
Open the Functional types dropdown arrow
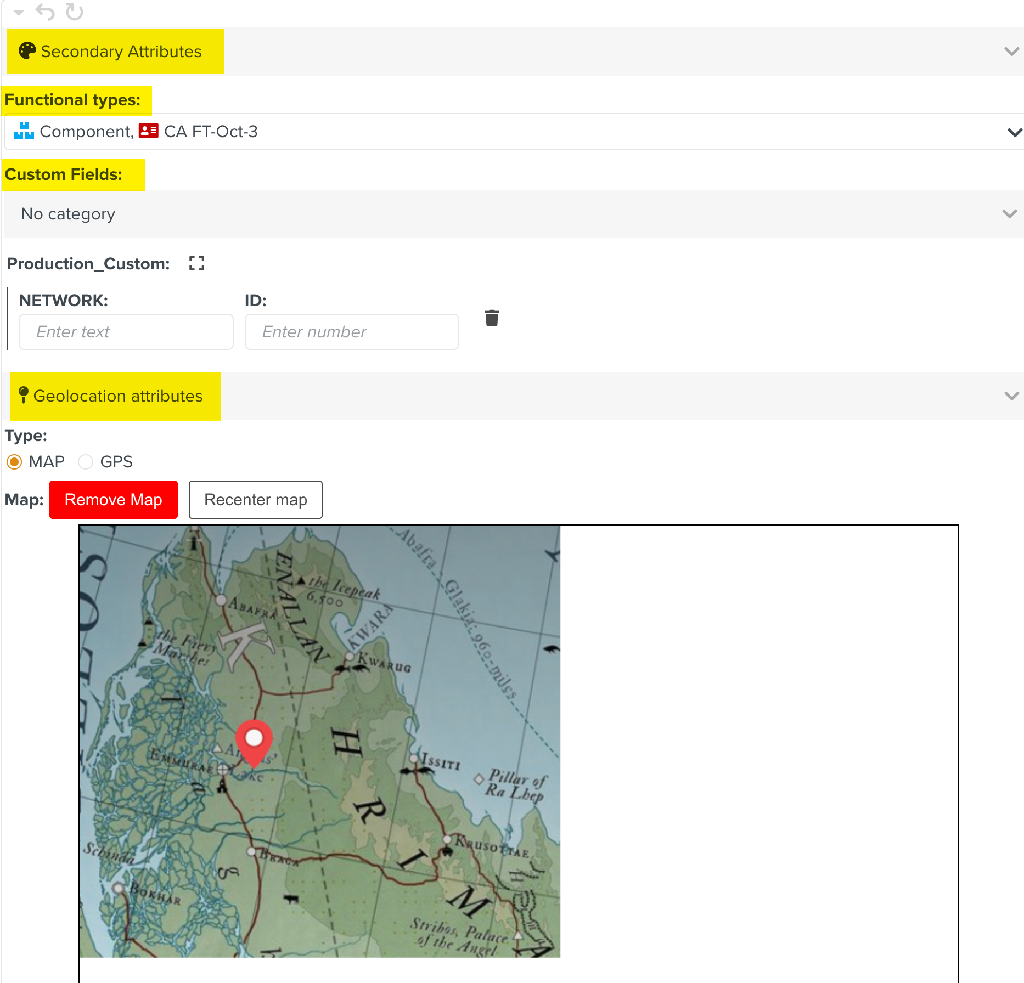(1015, 132)
